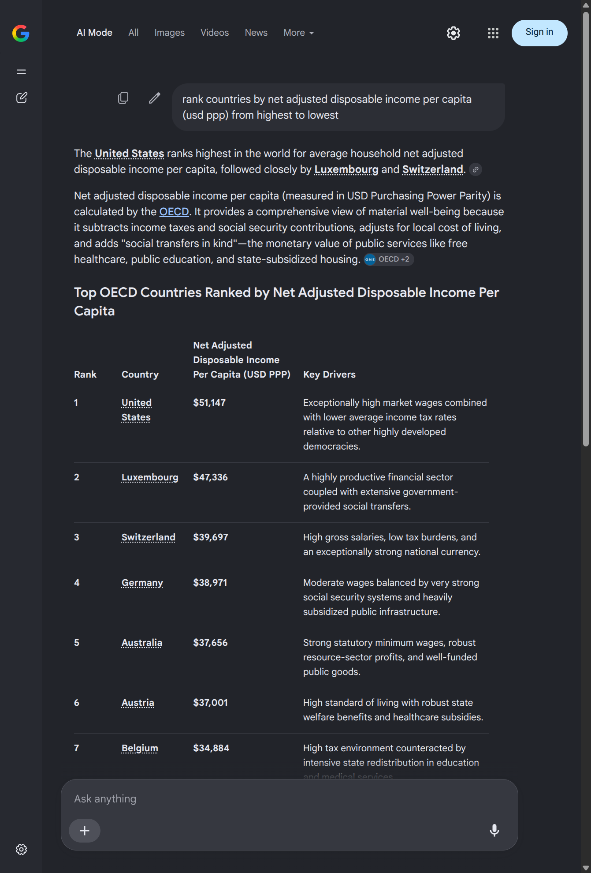This screenshot has height=873, width=591.
Task: Add attachment with plus button
Action: coord(85,831)
